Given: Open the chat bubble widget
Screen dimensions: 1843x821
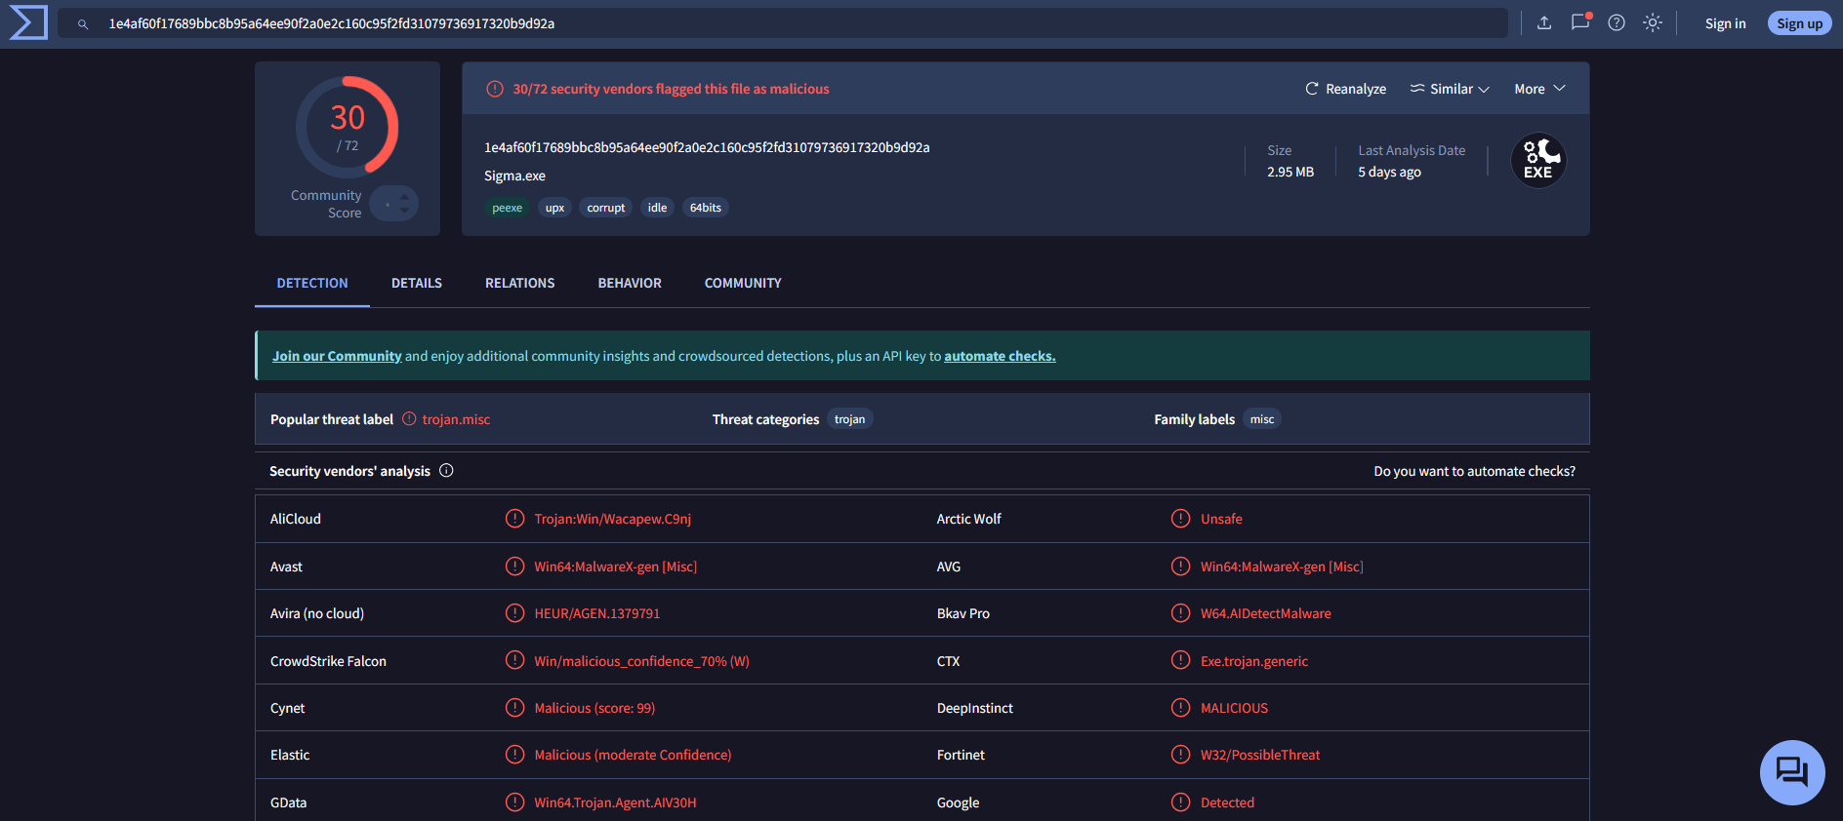Looking at the screenshot, I should click(1792, 772).
